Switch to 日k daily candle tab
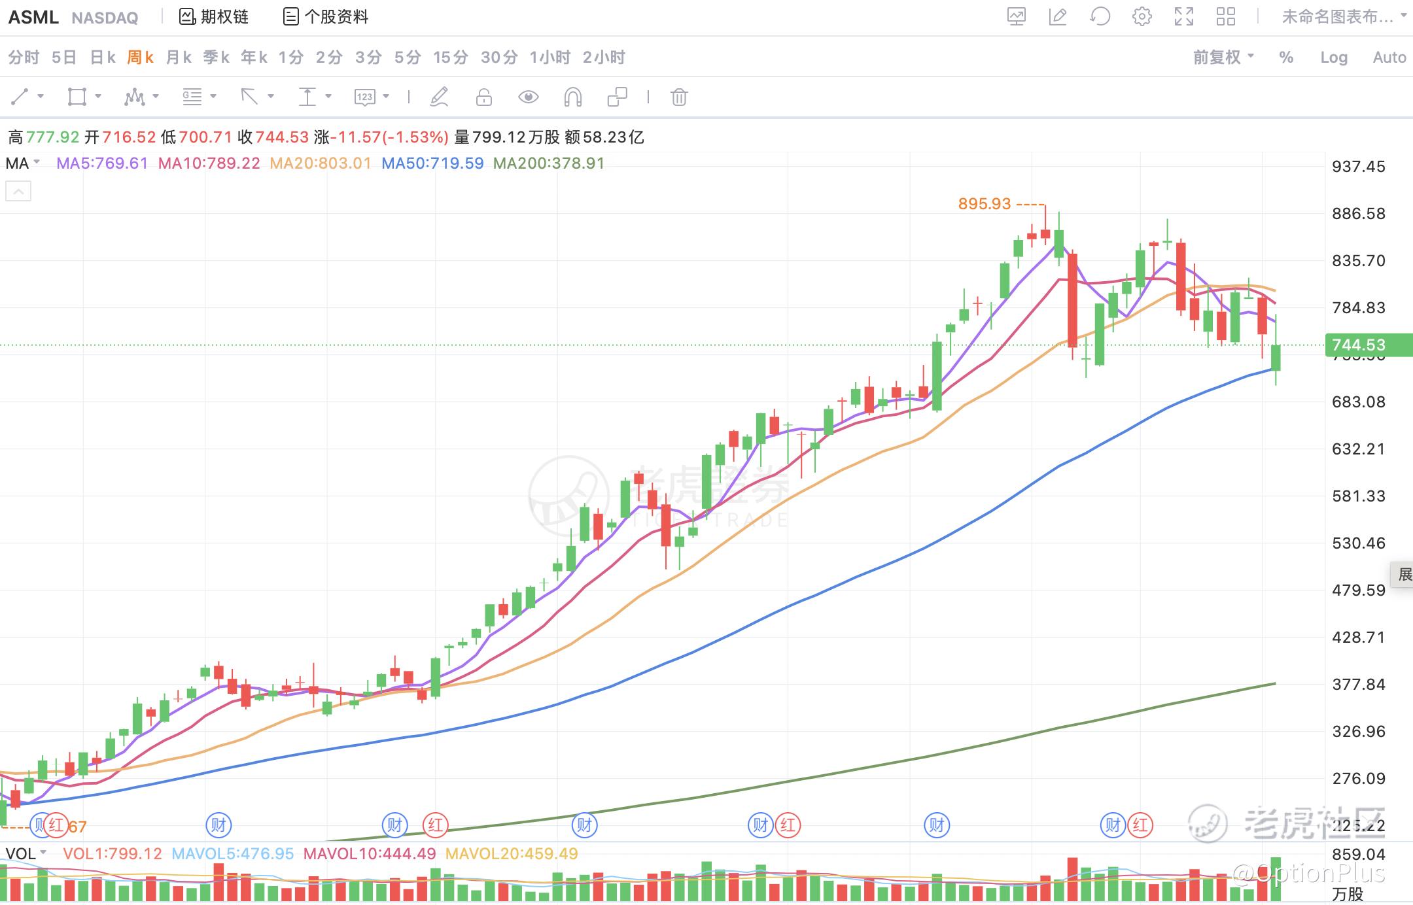Viewport: 1413px width, 905px height. coord(103,58)
